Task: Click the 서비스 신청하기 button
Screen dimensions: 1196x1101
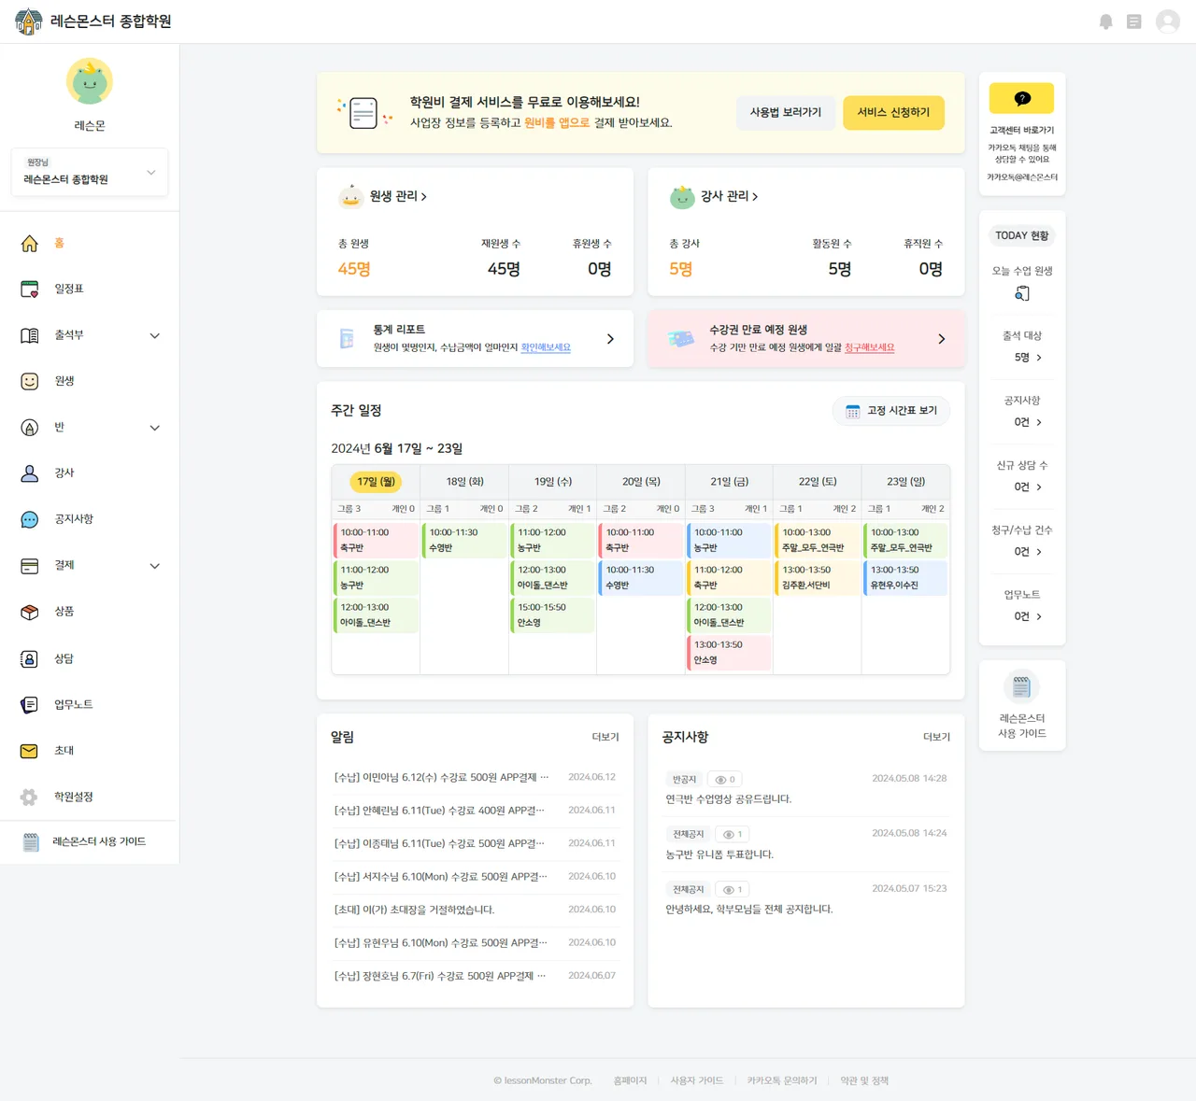Action: 893,112
